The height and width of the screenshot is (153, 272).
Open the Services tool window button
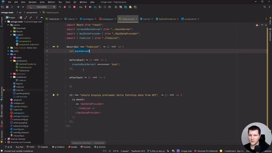coord(100,147)
